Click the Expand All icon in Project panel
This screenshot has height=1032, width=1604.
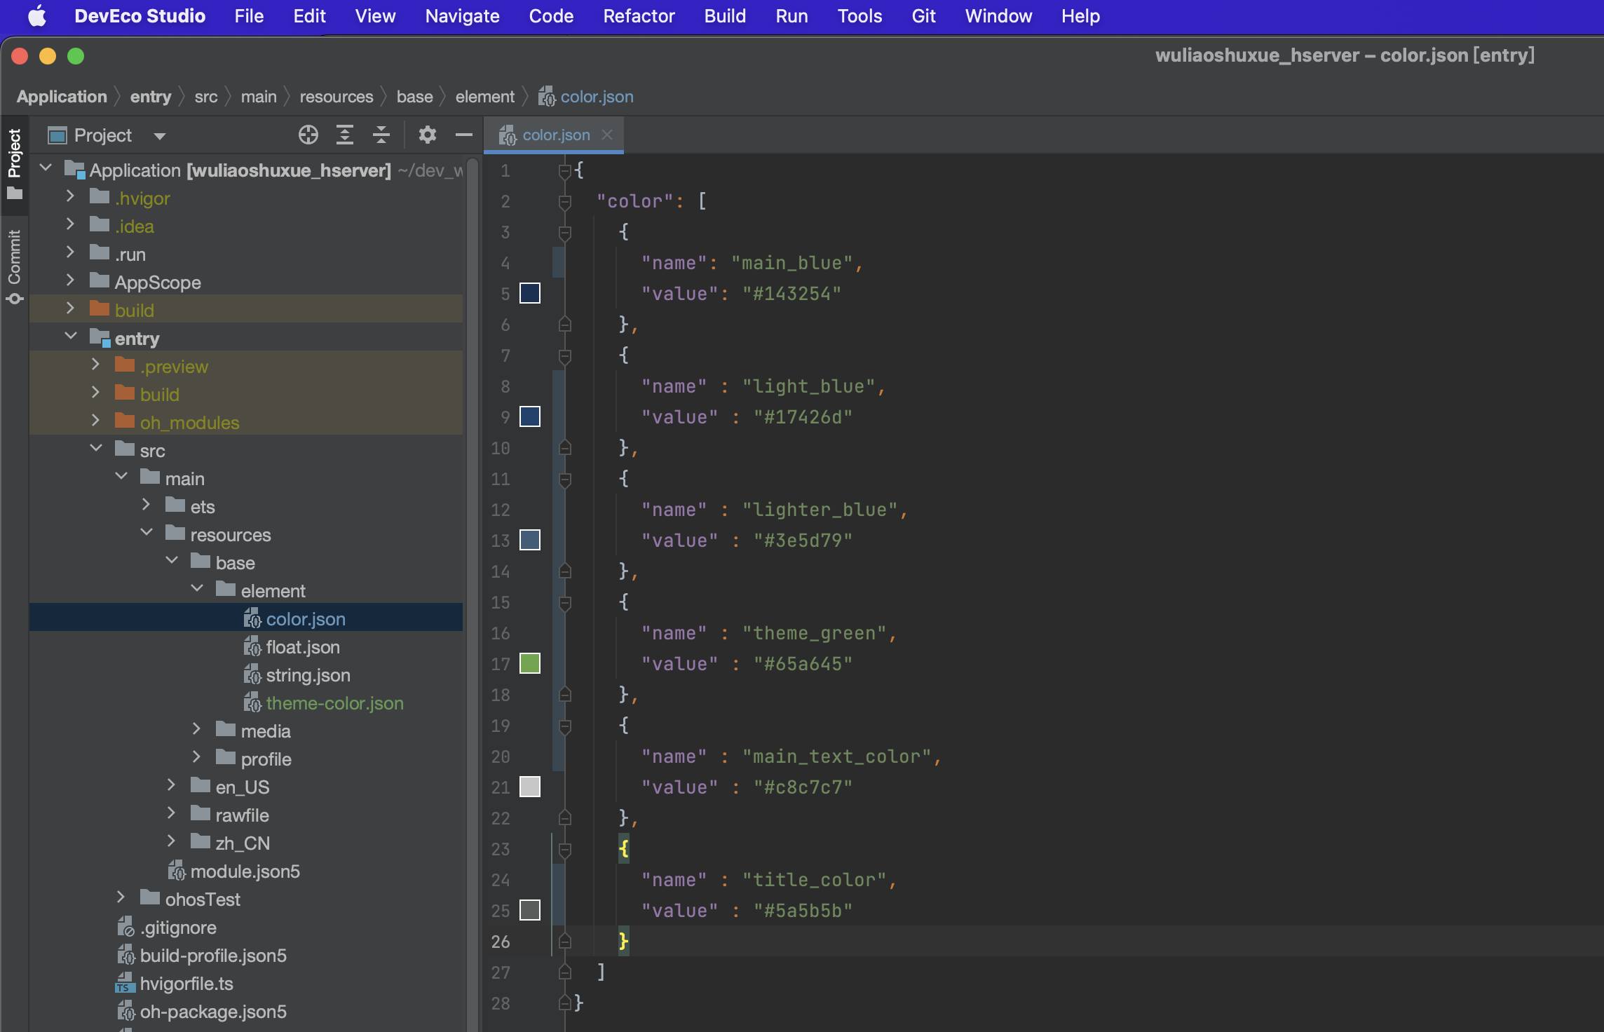345,135
